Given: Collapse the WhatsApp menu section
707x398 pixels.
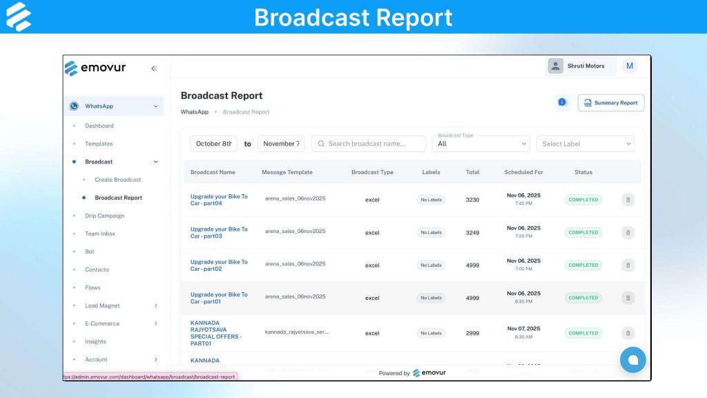Looking at the screenshot, I should pyautogui.click(x=155, y=106).
